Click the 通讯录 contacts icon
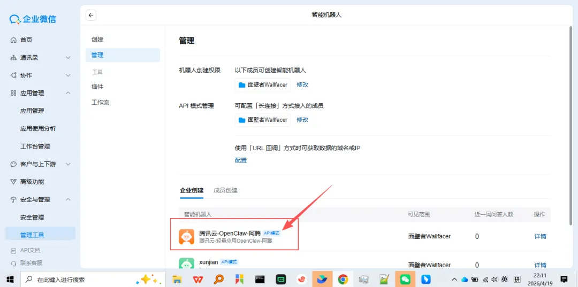 [13, 58]
